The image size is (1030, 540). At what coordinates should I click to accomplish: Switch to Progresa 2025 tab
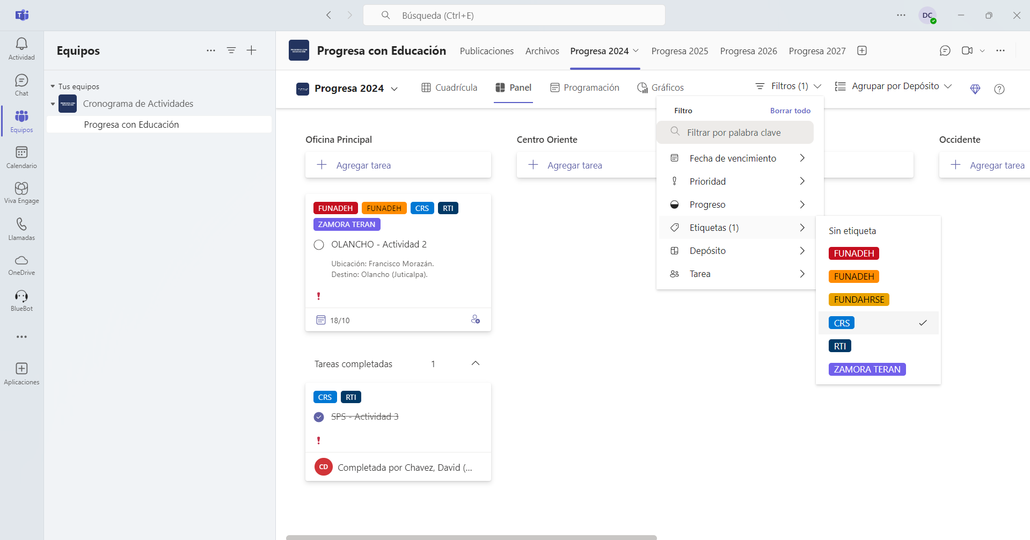click(680, 51)
